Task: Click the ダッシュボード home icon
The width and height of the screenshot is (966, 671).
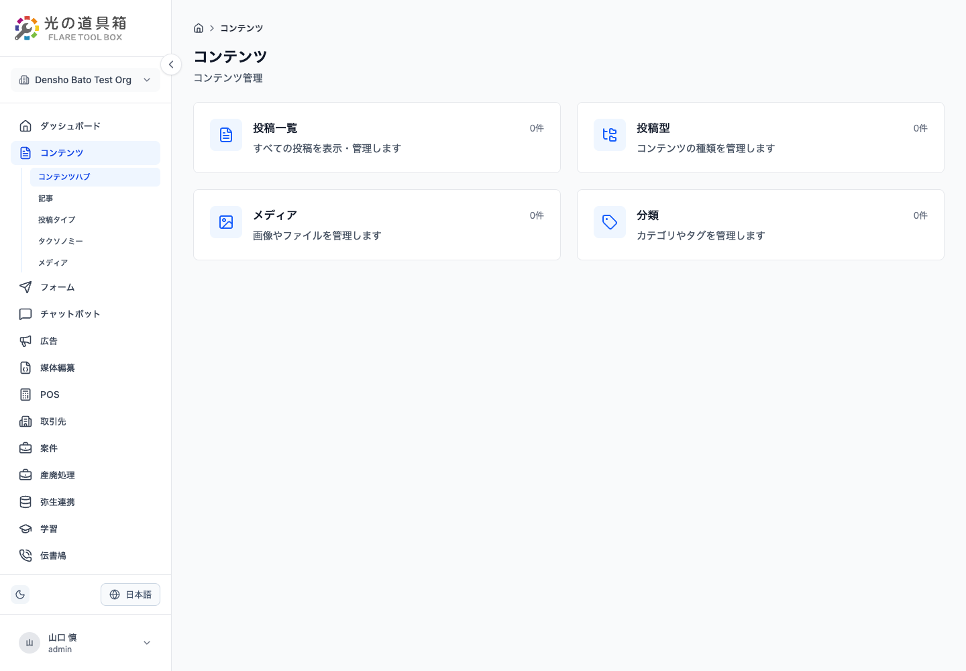Action: tap(25, 126)
